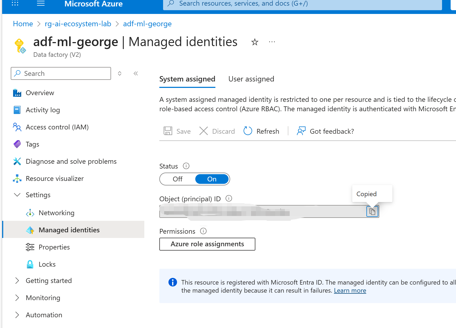Click the Locks padlock icon
Screen dimensions: 456x328
pyautogui.click(x=30, y=264)
